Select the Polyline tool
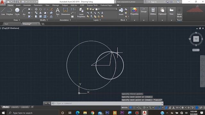Viewport: 205px width, 115px height. [x=10, y=11]
